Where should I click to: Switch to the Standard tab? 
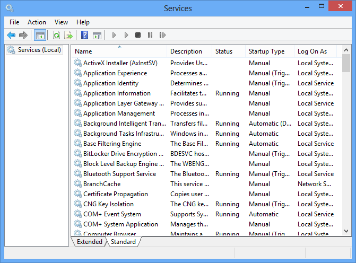tap(123, 242)
